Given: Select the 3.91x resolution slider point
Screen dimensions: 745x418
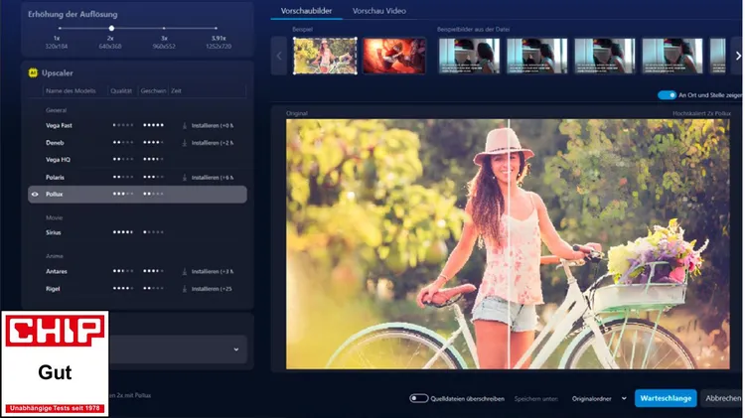Looking at the screenshot, I should coord(216,29).
